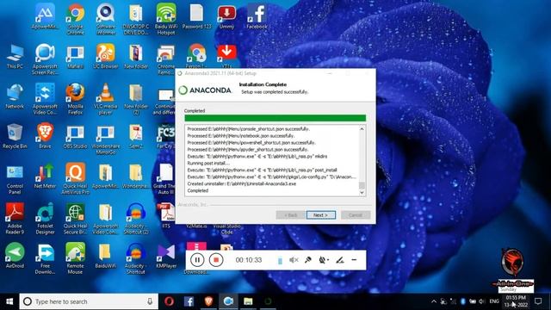Viewport: 551px width, 310px height.
Task: Click ENG language indicator in tray
Action: click(494, 301)
